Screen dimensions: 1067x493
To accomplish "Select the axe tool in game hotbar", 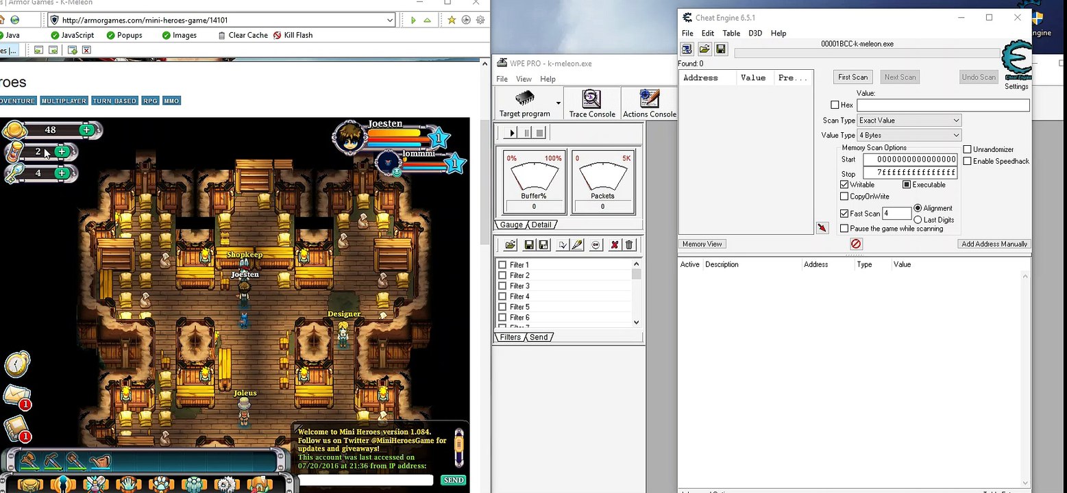I will tap(29, 462).
